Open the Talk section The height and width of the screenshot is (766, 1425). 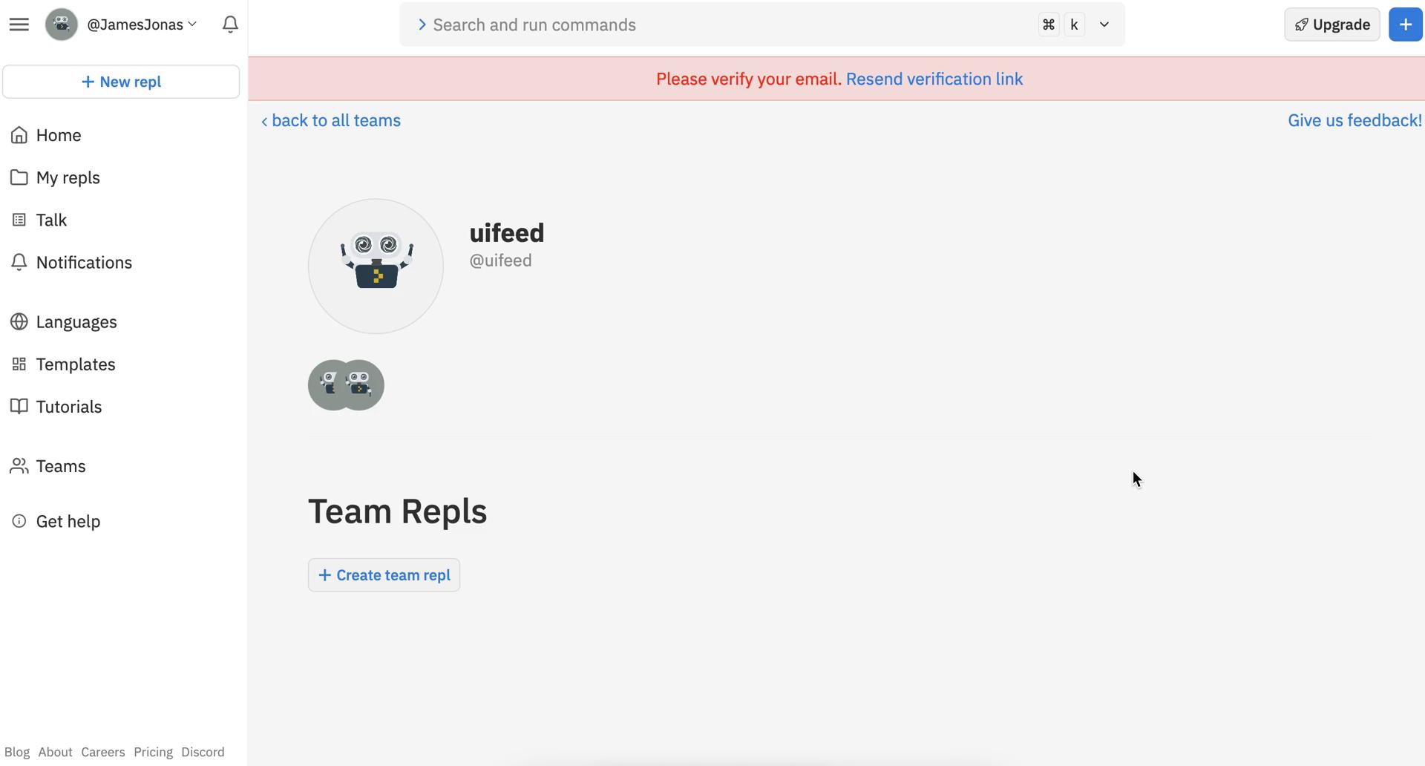pos(51,220)
